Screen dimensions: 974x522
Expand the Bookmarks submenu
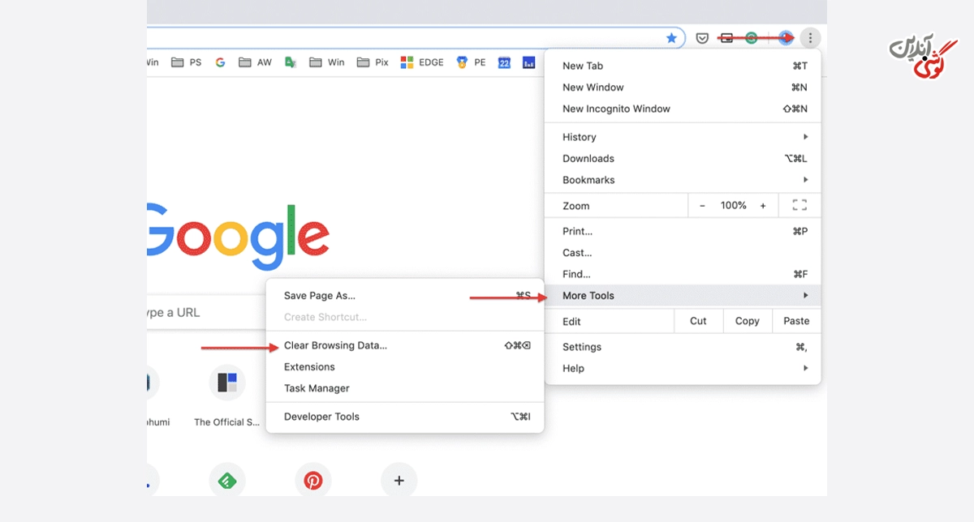pos(683,180)
